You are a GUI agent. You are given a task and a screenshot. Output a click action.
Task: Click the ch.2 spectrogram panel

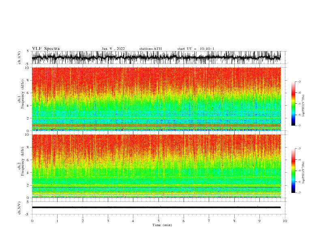tap(156, 166)
